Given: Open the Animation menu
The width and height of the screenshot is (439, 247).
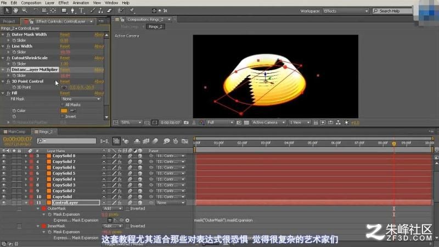Looking at the screenshot, I should (81, 3).
